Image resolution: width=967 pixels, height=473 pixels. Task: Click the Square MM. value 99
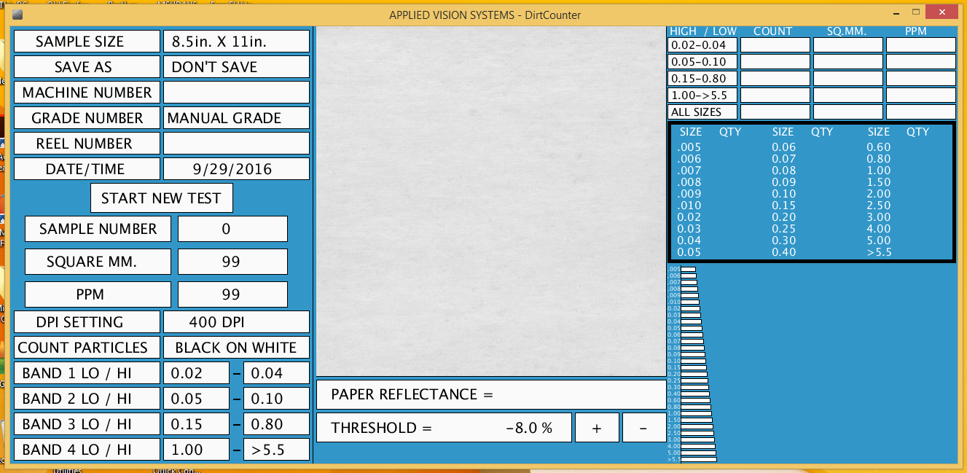coord(232,262)
